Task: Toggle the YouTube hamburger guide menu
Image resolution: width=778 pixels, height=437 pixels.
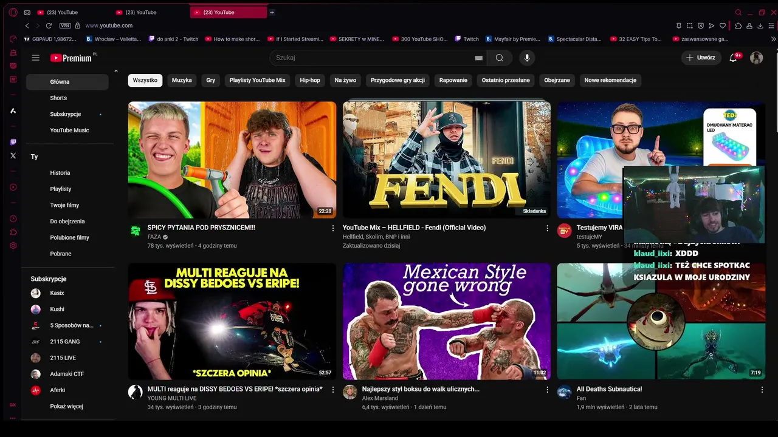Action: click(x=36, y=58)
